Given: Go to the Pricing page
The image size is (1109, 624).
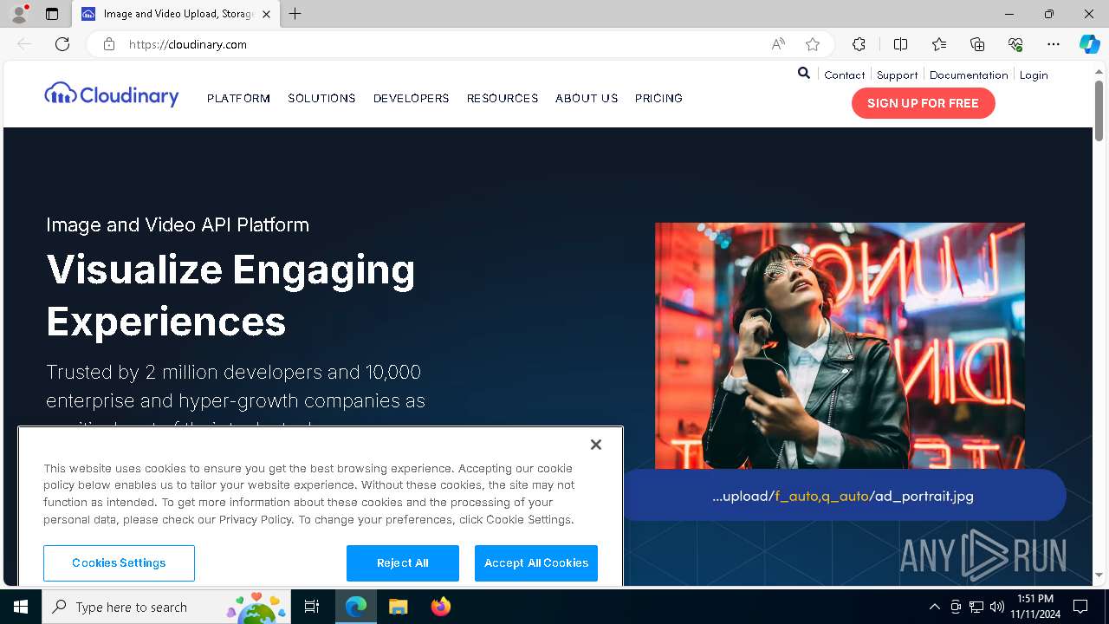Looking at the screenshot, I should coord(658,98).
